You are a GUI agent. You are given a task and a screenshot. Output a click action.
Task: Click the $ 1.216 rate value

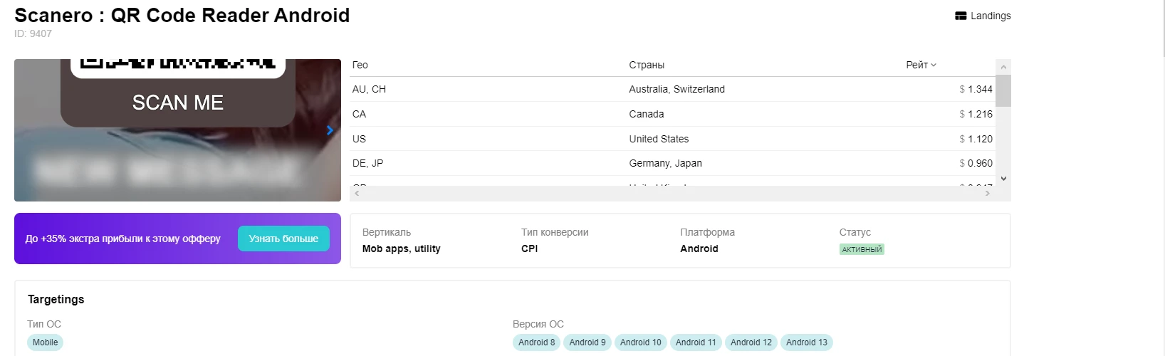point(976,114)
